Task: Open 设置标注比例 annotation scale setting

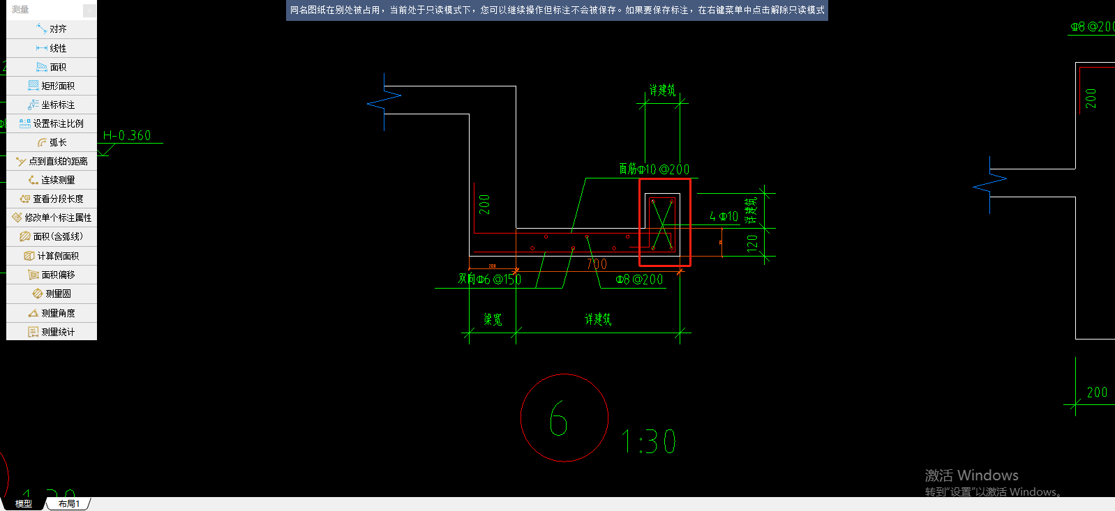Action: click(52, 123)
